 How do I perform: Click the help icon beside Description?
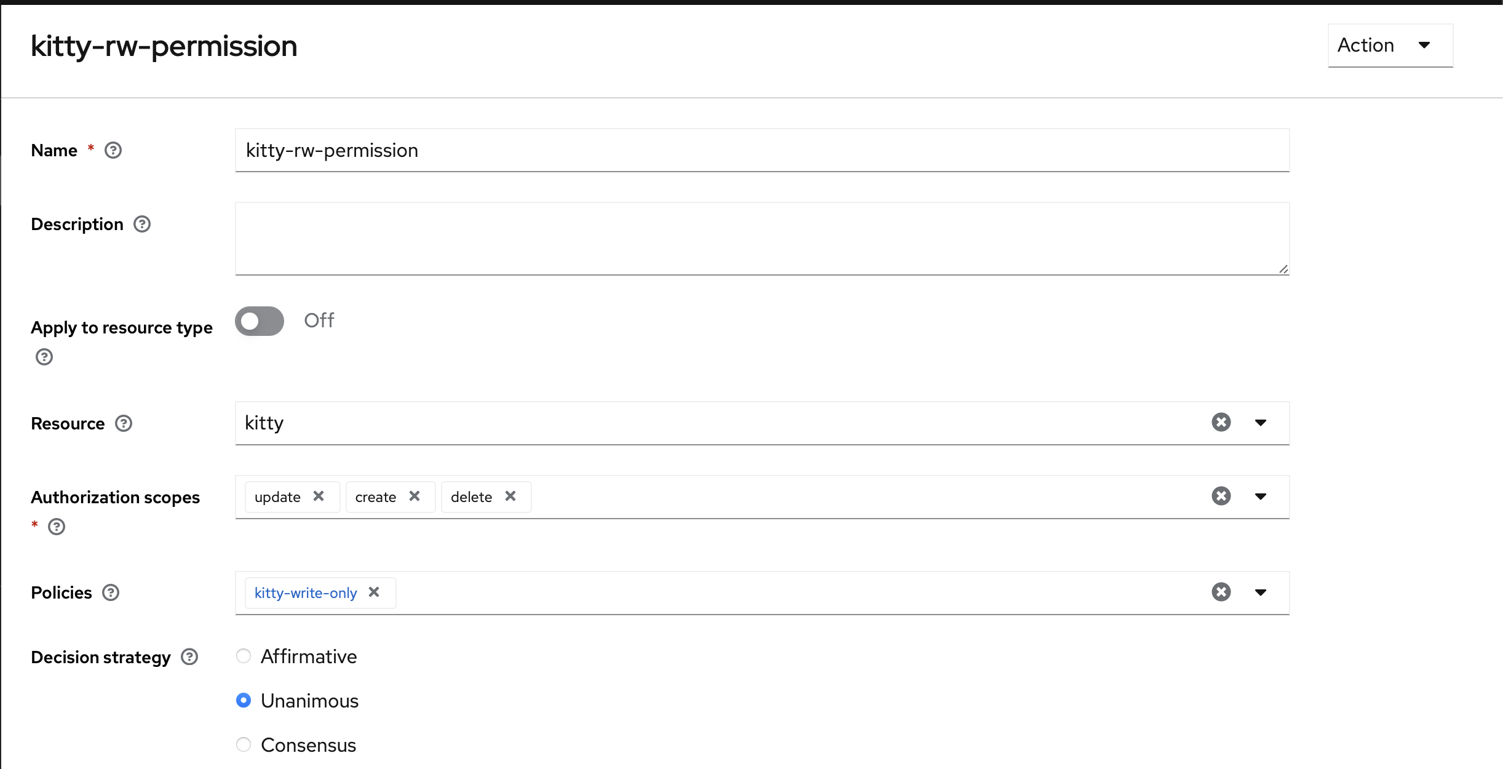142,224
